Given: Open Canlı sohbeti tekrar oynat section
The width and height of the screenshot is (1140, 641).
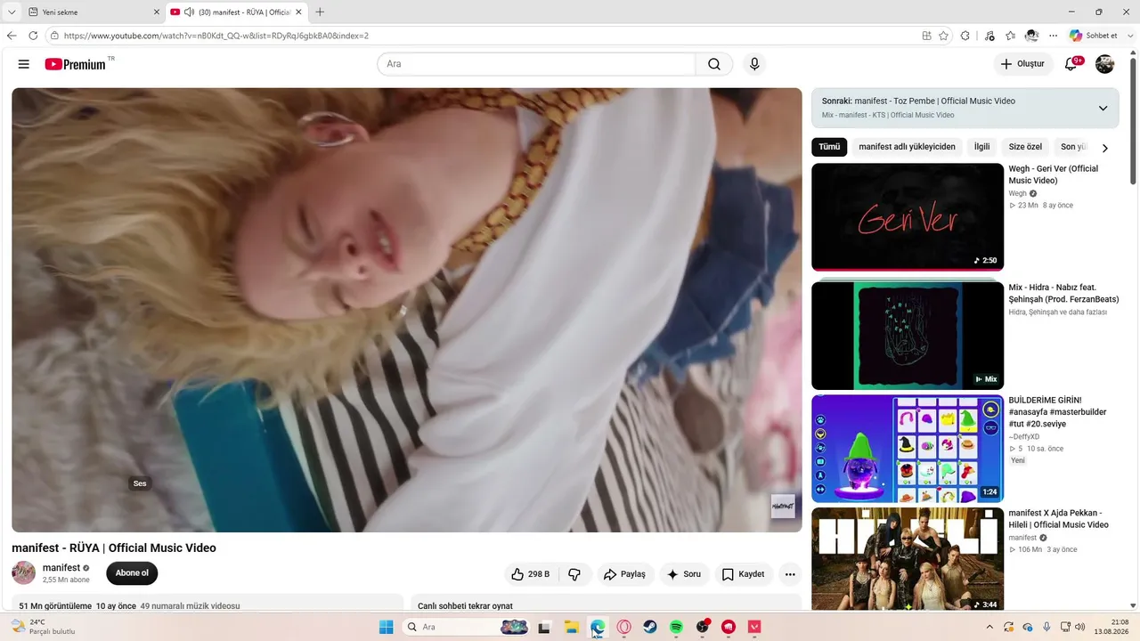Looking at the screenshot, I should click(465, 606).
